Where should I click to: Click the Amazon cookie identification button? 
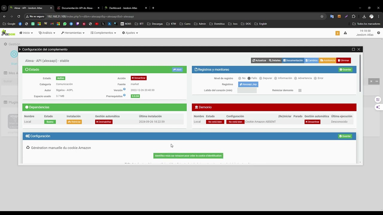(188, 156)
